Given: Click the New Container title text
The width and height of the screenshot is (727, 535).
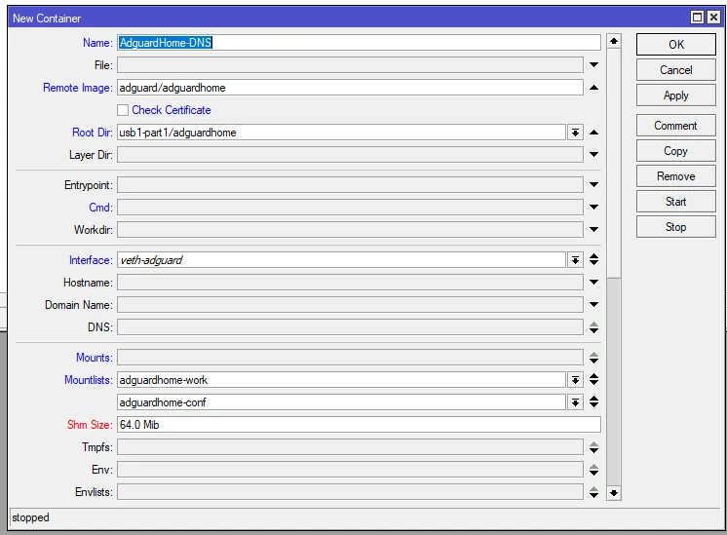Looking at the screenshot, I should (47, 19).
